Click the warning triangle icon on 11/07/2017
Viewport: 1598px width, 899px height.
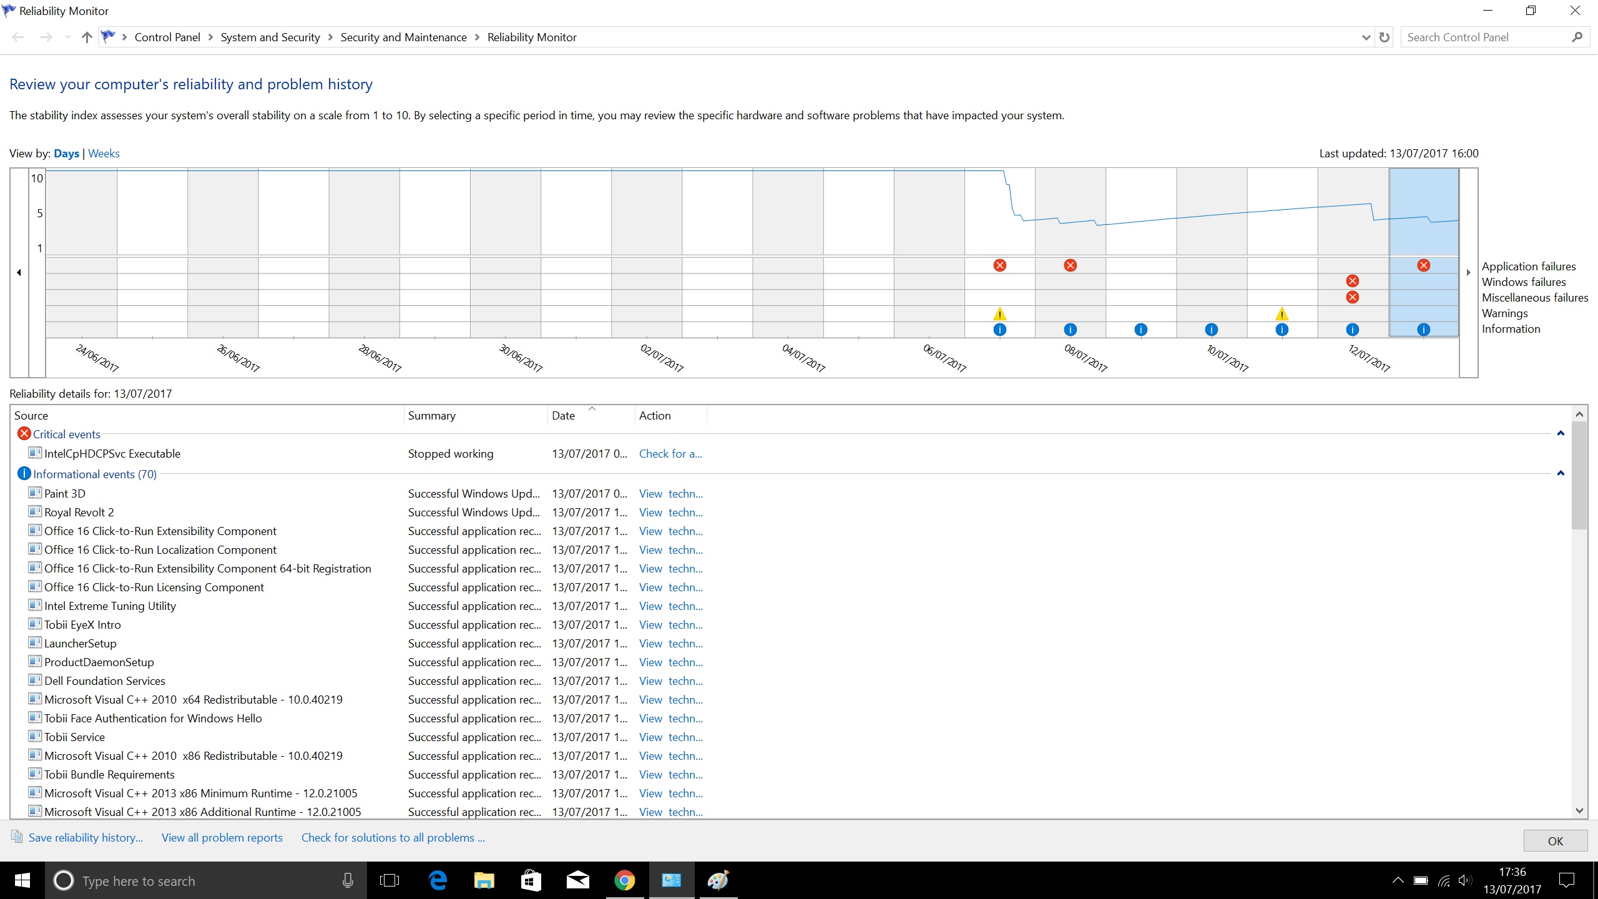click(1282, 313)
